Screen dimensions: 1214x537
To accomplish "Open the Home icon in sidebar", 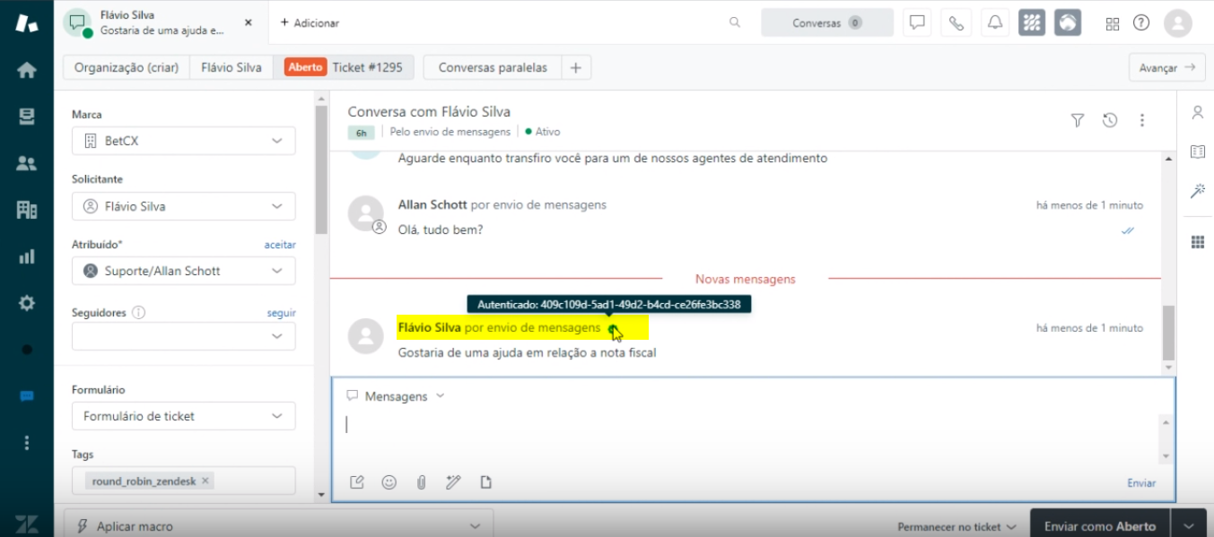I will pos(26,70).
